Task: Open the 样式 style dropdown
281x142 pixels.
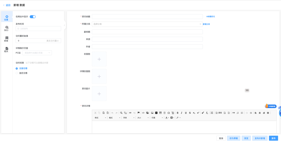Action: click(x=100, y=118)
